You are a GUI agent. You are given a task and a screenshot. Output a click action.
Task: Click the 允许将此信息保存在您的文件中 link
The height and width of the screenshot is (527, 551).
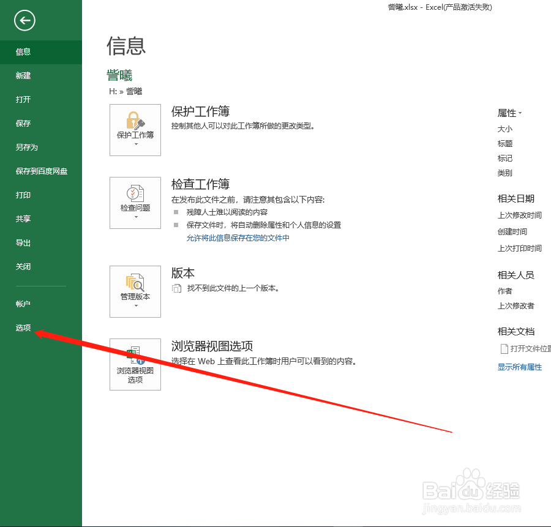pyautogui.click(x=238, y=238)
